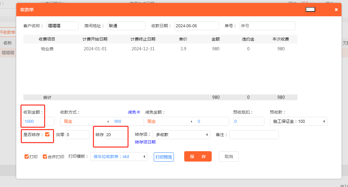This screenshot has width=348, height=187.
Task: Click the 保存 button
Action: click(198, 157)
